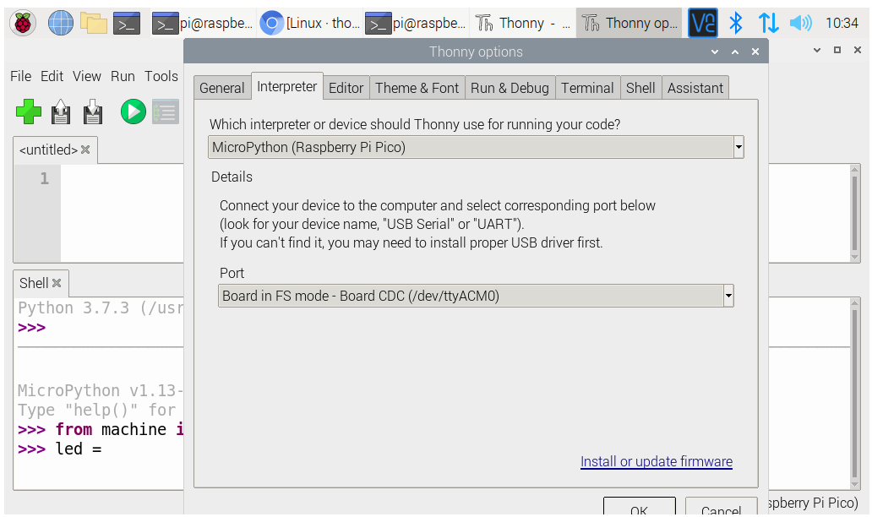The height and width of the screenshot is (517, 872).
Task: Select the Assistant tab
Action: (695, 88)
